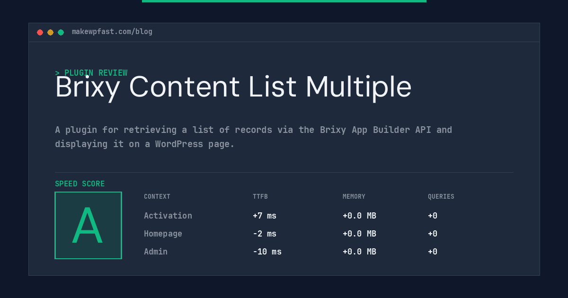The height and width of the screenshot is (298, 568).
Task: Click the plugin description paragraph
Action: point(254,137)
